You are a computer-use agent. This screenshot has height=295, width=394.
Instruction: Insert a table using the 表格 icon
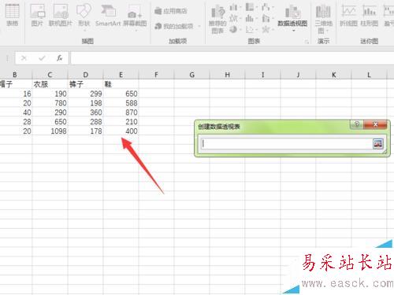coord(12,15)
